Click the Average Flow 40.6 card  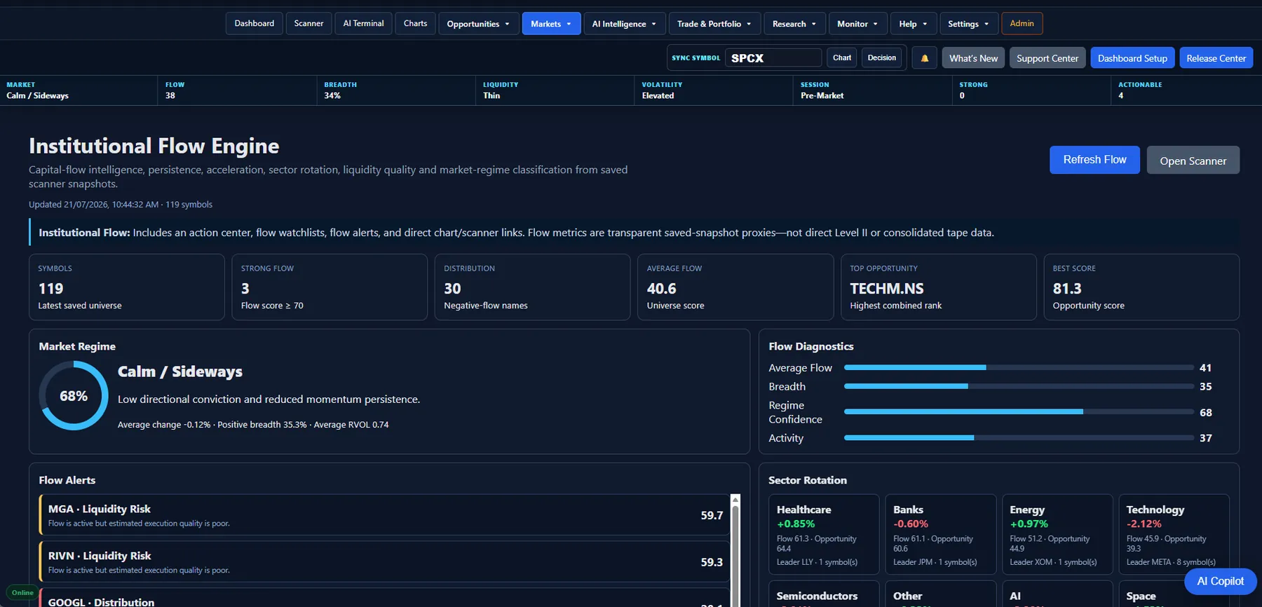[735, 287]
